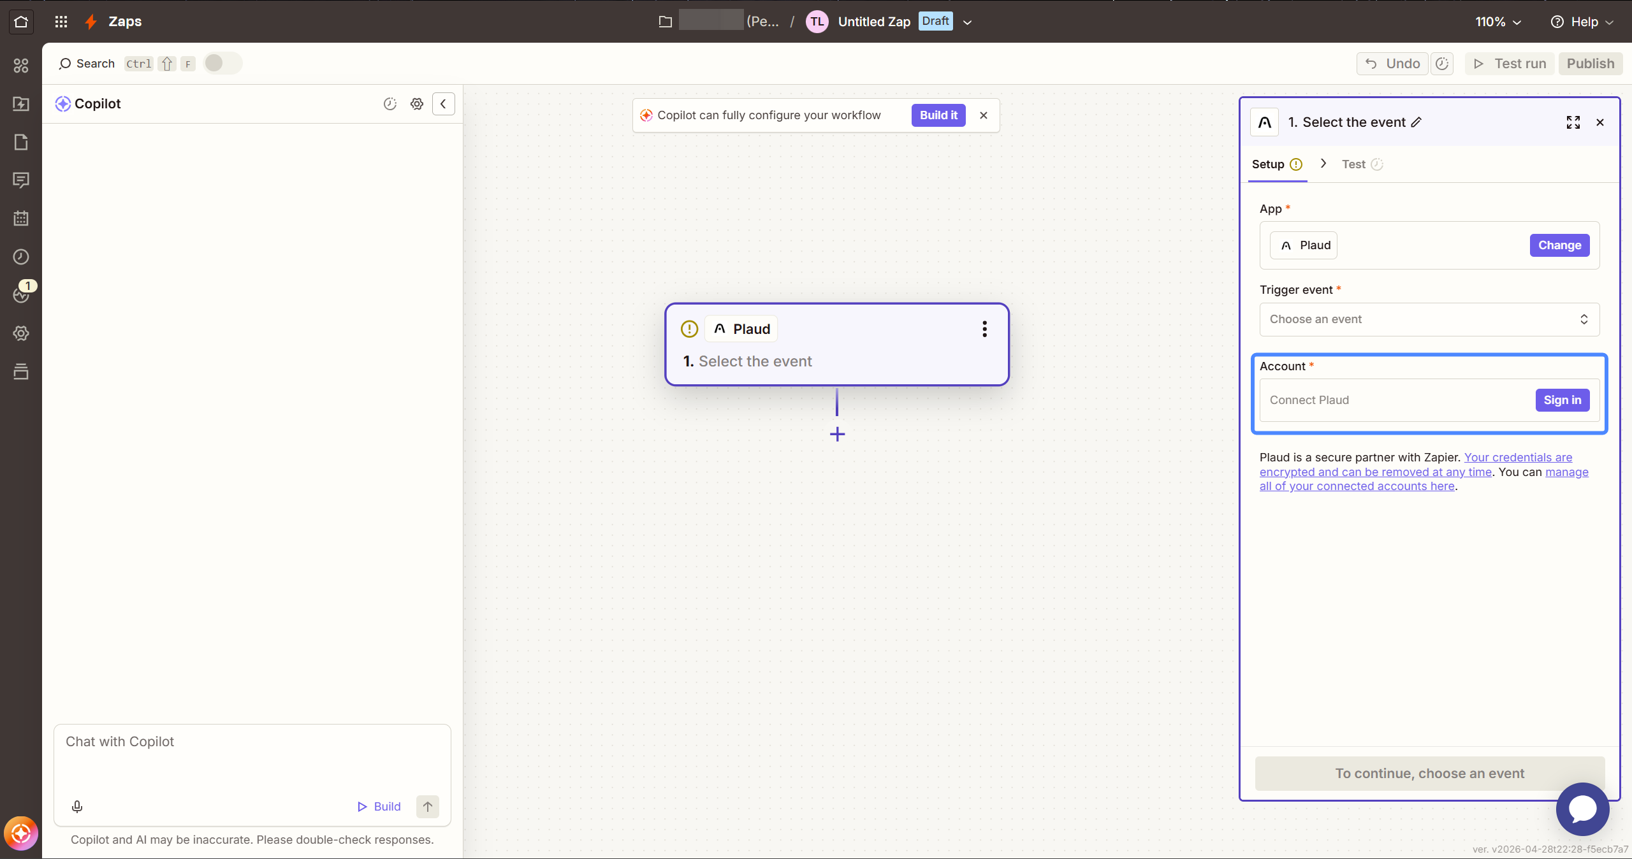1632x859 pixels.
Task: Open Copilot chat history icon
Action: (x=390, y=104)
